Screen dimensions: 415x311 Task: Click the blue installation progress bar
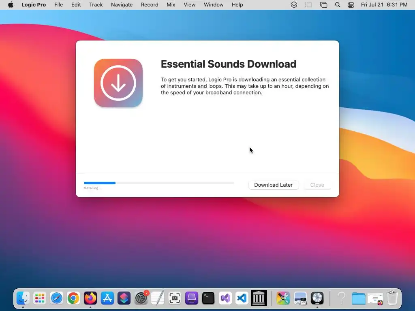tap(159, 183)
